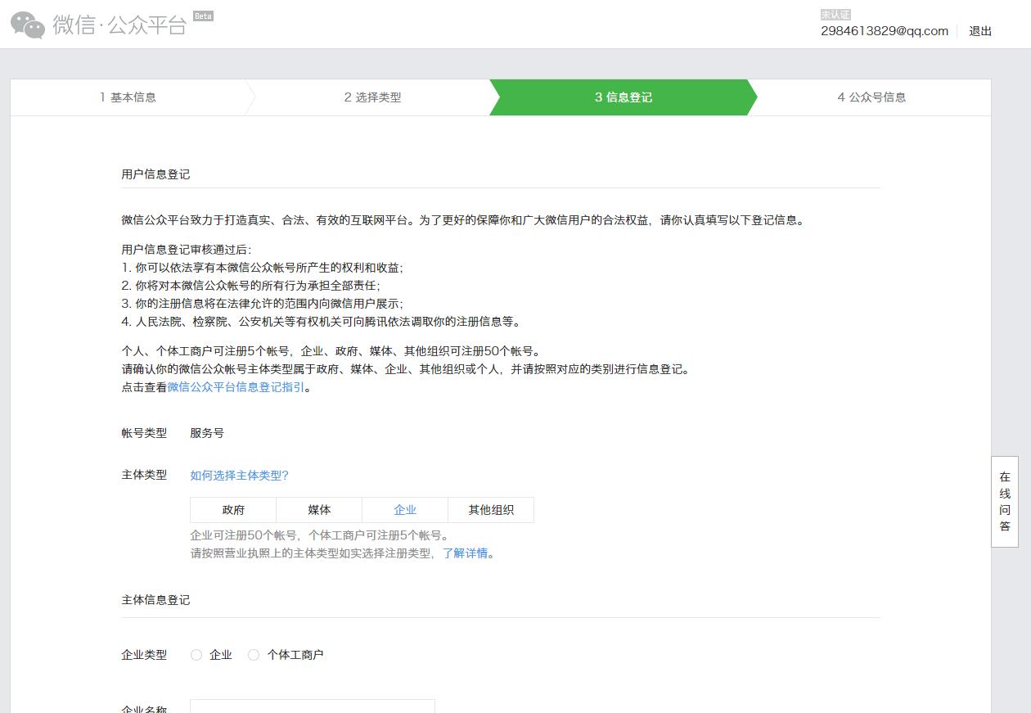Go to step 4 公众号信息
This screenshot has width=1031, height=713.
[x=871, y=97]
